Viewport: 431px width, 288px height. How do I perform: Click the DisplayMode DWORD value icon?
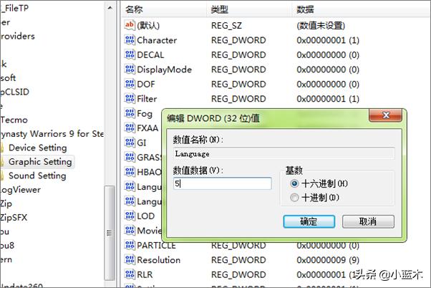130,69
